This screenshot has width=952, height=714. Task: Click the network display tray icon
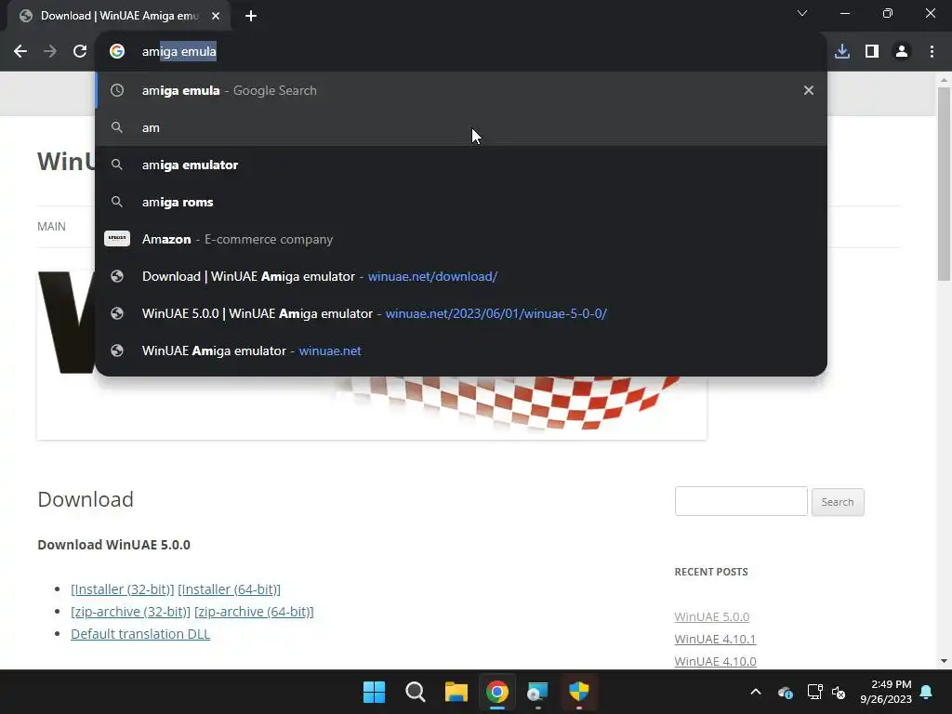pyautogui.click(x=814, y=692)
